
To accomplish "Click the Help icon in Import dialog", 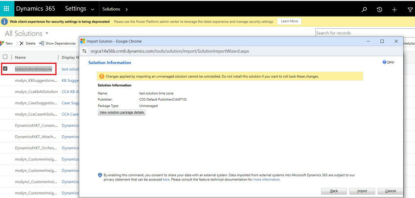I will click(384, 62).
